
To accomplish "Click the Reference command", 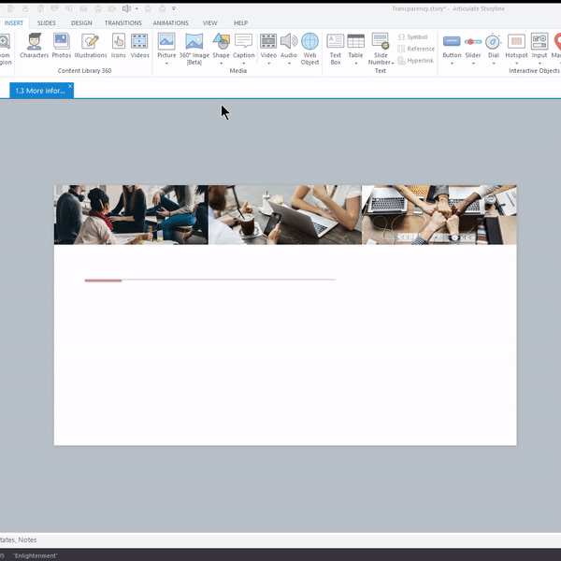I will pyautogui.click(x=416, y=49).
